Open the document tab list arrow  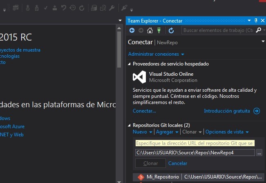point(120,20)
